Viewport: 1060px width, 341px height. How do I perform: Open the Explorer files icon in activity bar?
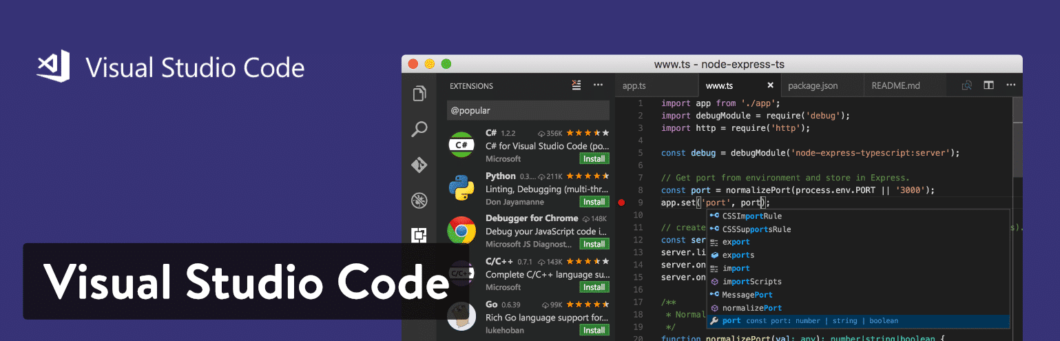click(419, 94)
